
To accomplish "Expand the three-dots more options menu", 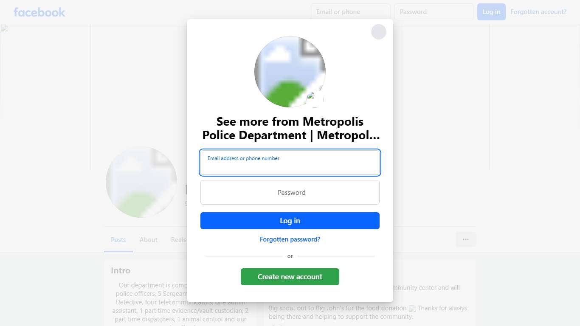I will pyautogui.click(x=466, y=239).
